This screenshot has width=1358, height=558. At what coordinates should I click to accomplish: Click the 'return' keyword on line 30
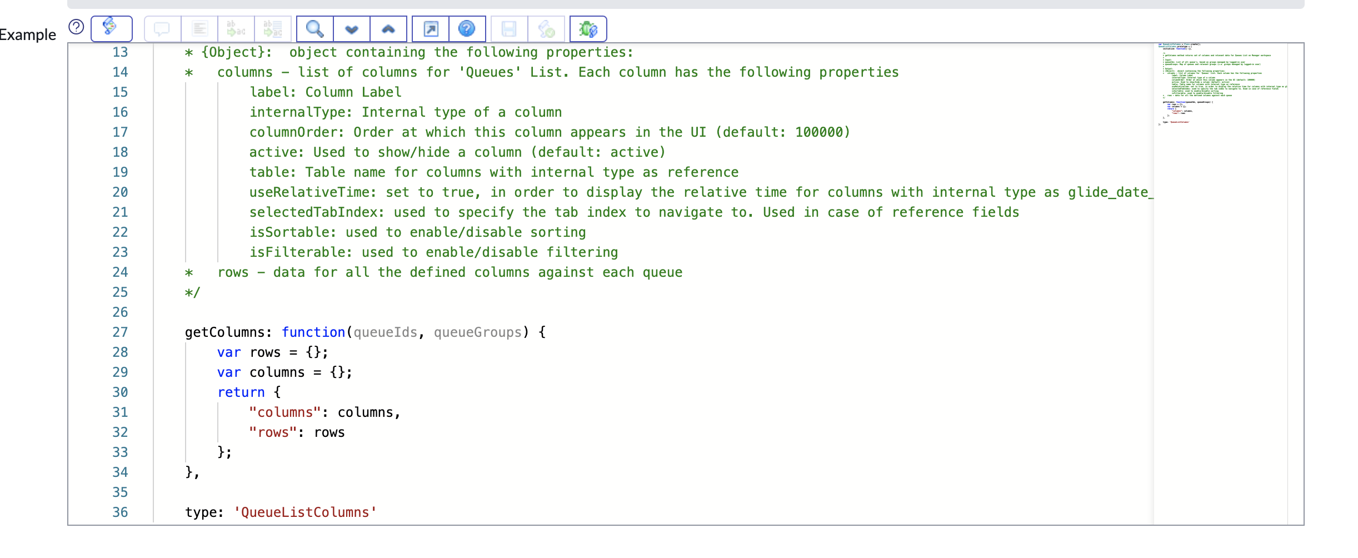pyautogui.click(x=241, y=392)
